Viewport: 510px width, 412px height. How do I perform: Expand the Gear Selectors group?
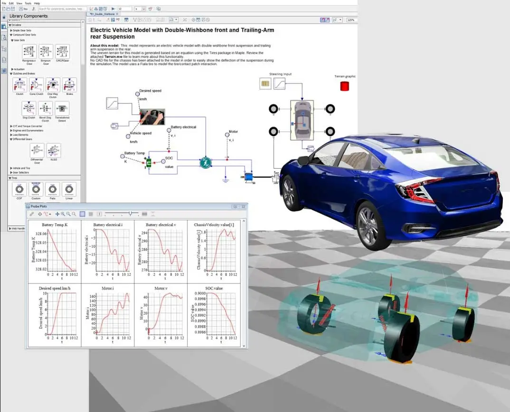point(11,173)
